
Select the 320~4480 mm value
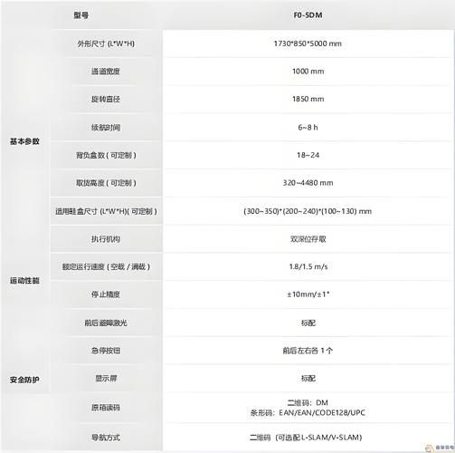point(308,183)
